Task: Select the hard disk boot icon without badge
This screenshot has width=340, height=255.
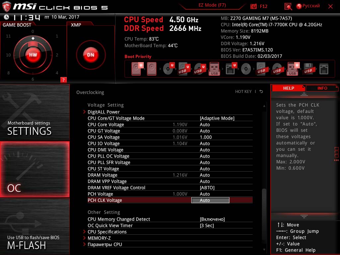Action: (151, 69)
